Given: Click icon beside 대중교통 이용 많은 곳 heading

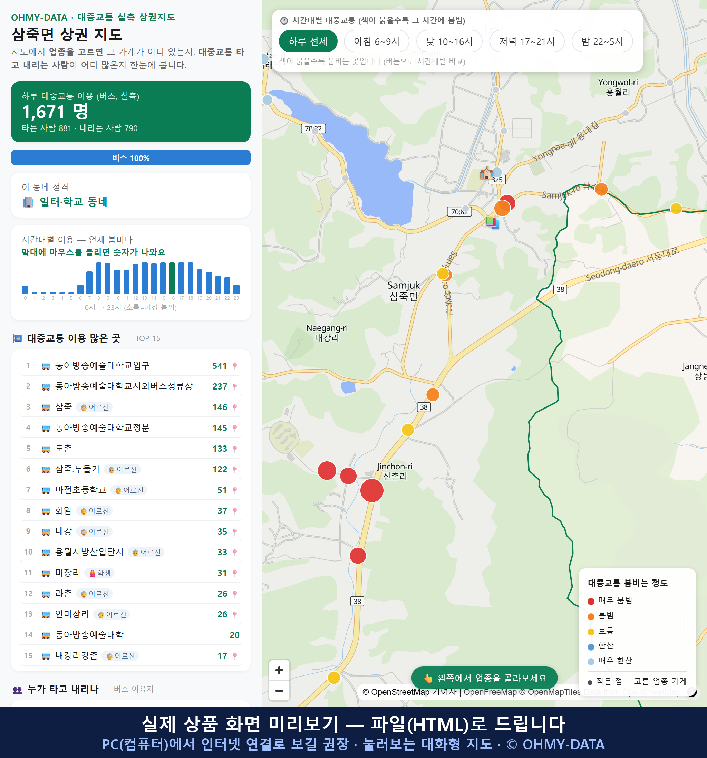Looking at the screenshot, I should [x=17, y=338].
